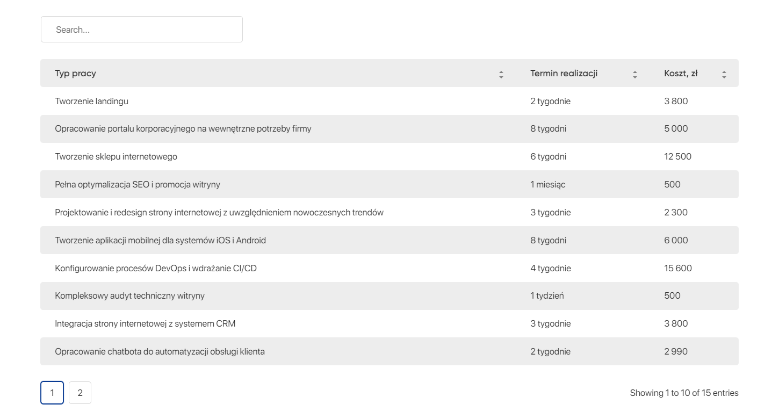Select page 1 pagination button
This screenshot has height=419, width=779.
[x=52, y=393]
